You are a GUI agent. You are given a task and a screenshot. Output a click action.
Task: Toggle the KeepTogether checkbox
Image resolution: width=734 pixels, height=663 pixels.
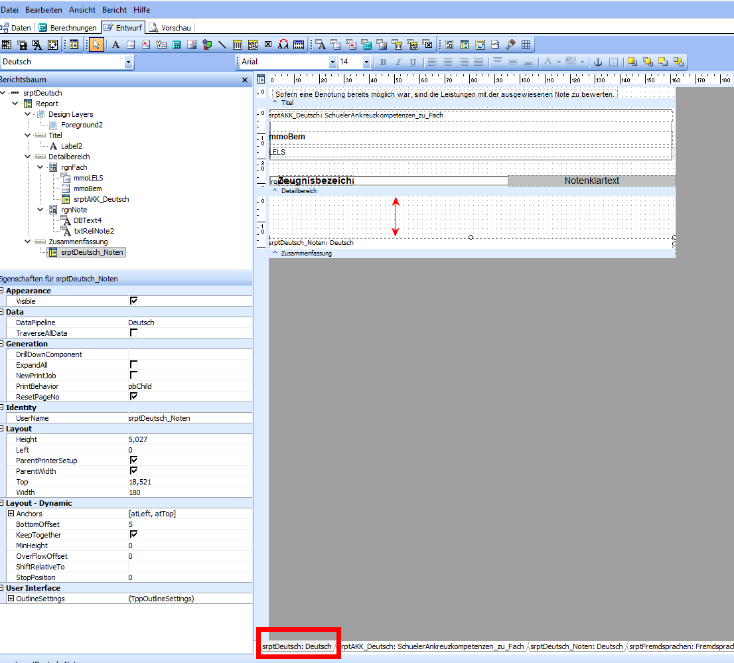click(x=133, y=534)
